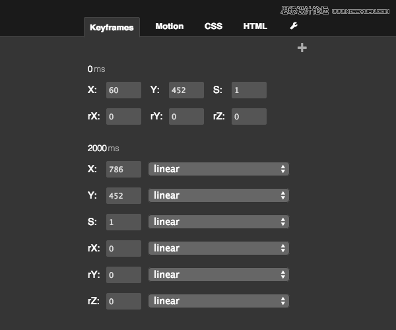This screenshot has height=330, width=396.
Task: Open rX easing dropdown at 2000ms
Action: pos(218,248)
